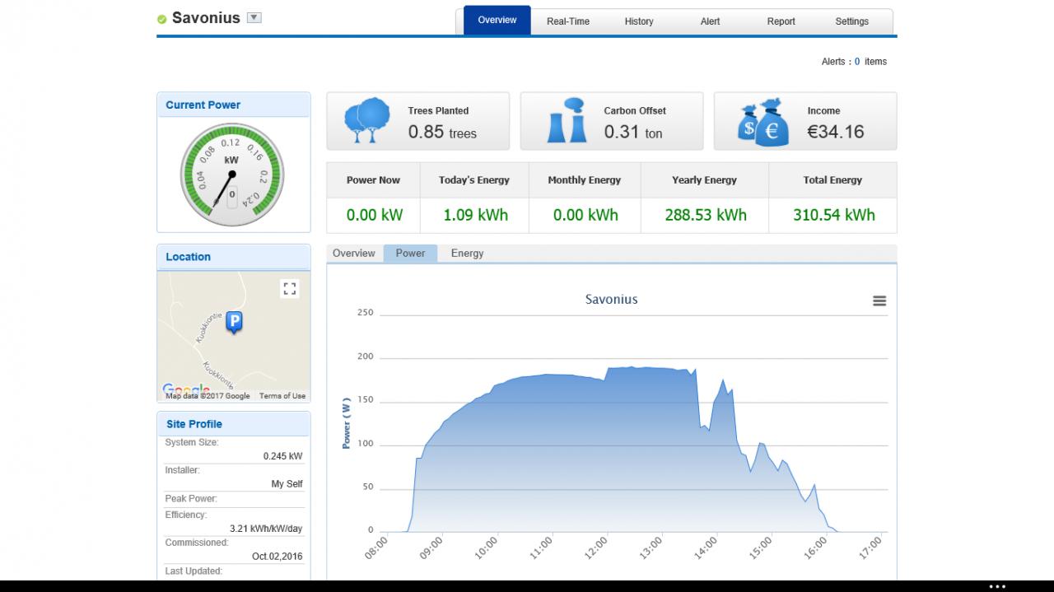Image resolution: width=1054 pixels, height=592 pixels.
Task: Open the map Terms of Use link
Action: (282, 396)
